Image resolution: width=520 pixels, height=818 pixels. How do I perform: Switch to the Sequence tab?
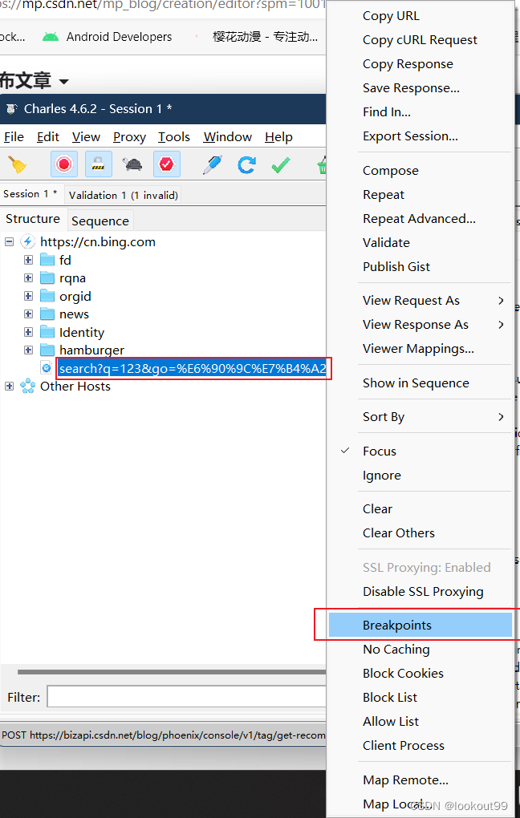click(x=100, y=221)
